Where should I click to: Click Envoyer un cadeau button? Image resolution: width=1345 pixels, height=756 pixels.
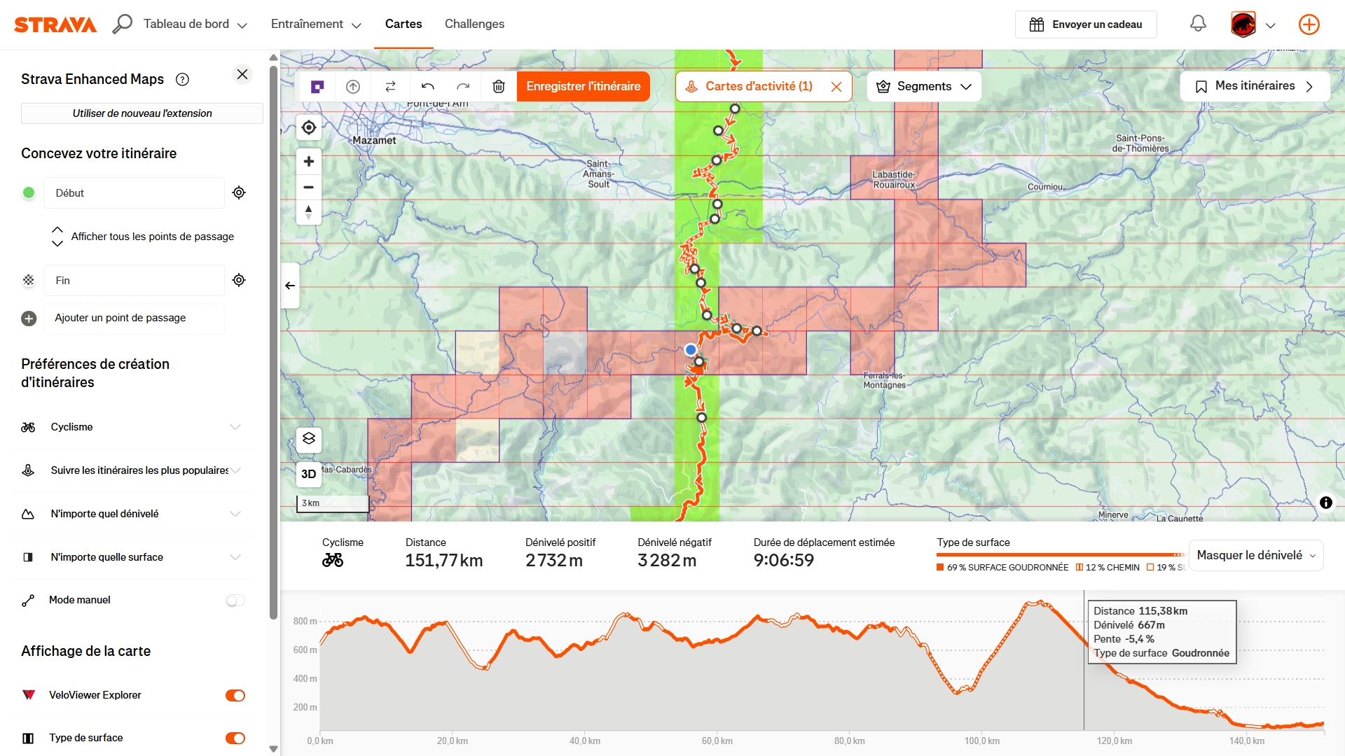click(1086, 24)
